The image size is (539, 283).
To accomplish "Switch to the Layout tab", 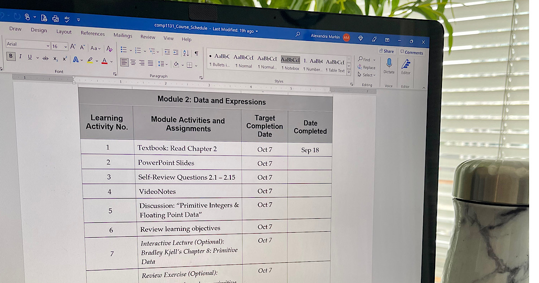I will click(64, 32).
